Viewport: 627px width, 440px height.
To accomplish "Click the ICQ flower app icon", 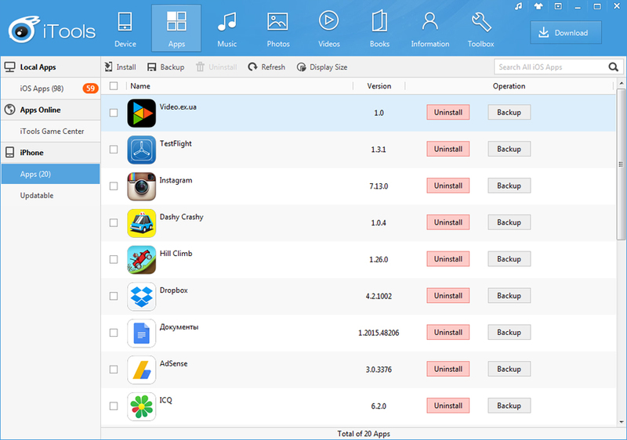I will [x=142, y=406].
